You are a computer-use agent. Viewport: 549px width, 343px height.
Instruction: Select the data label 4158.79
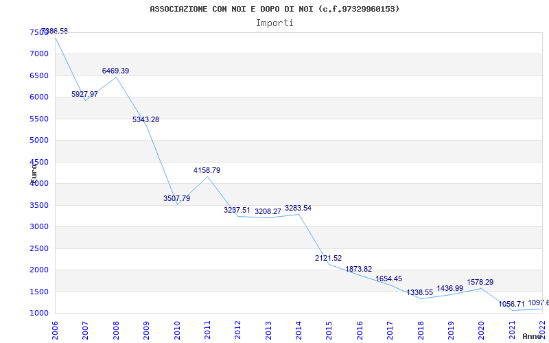[207, 170]
